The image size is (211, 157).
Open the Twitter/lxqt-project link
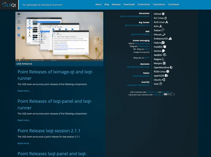point(141,76)
